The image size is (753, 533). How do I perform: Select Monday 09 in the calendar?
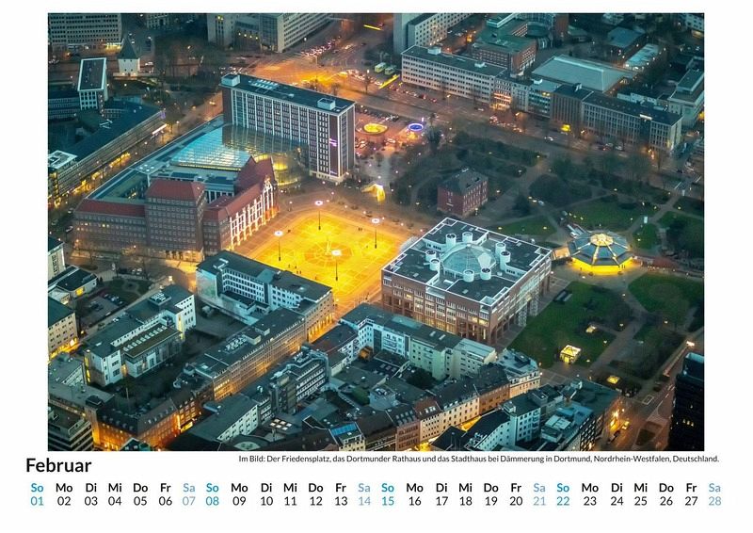239,494
